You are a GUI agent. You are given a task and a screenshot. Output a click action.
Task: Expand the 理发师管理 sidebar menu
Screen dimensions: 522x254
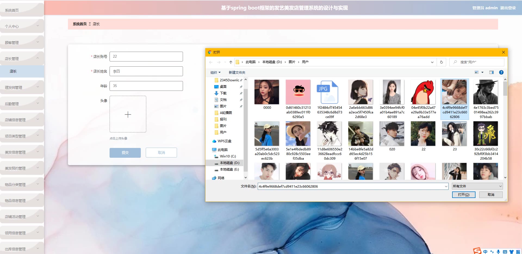[x=22, y=87]
